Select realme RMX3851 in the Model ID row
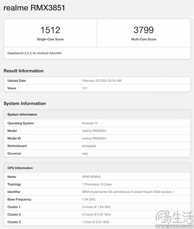This screenshot has width=194, height=229. 94,138
